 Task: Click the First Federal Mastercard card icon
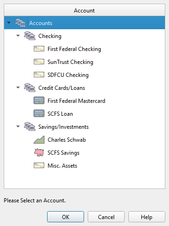[x=39, y=100]
